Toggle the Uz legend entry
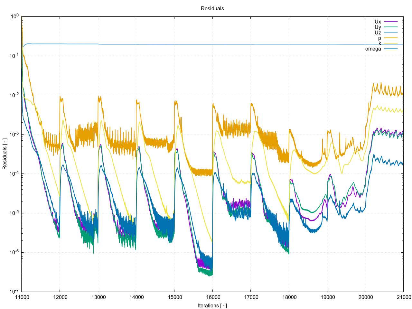Image resolution: width=412 pixels, height=309 pixels. click(x=378, y=33)
